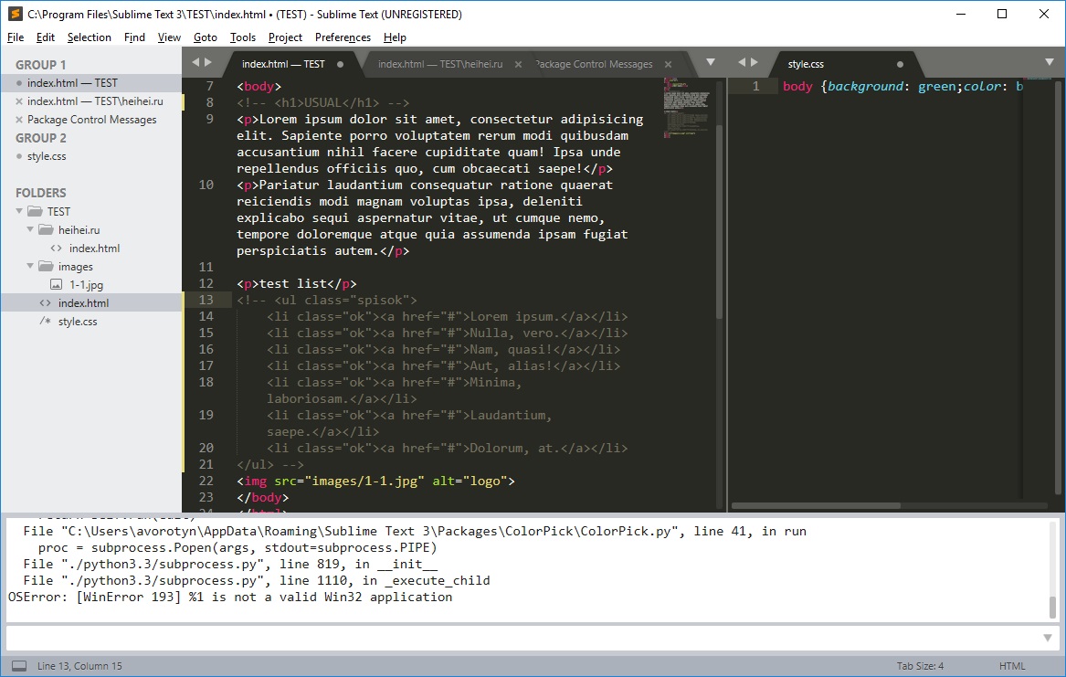Open the Goto menu
This screenshot has width=1066, height=677.
point(206,37)
